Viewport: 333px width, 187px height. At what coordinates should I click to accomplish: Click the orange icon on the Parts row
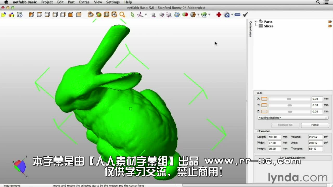click(x=330, y=22)
